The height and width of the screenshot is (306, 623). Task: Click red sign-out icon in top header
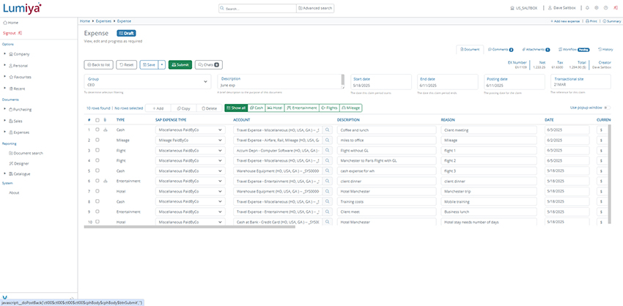(x=616, y=8)
